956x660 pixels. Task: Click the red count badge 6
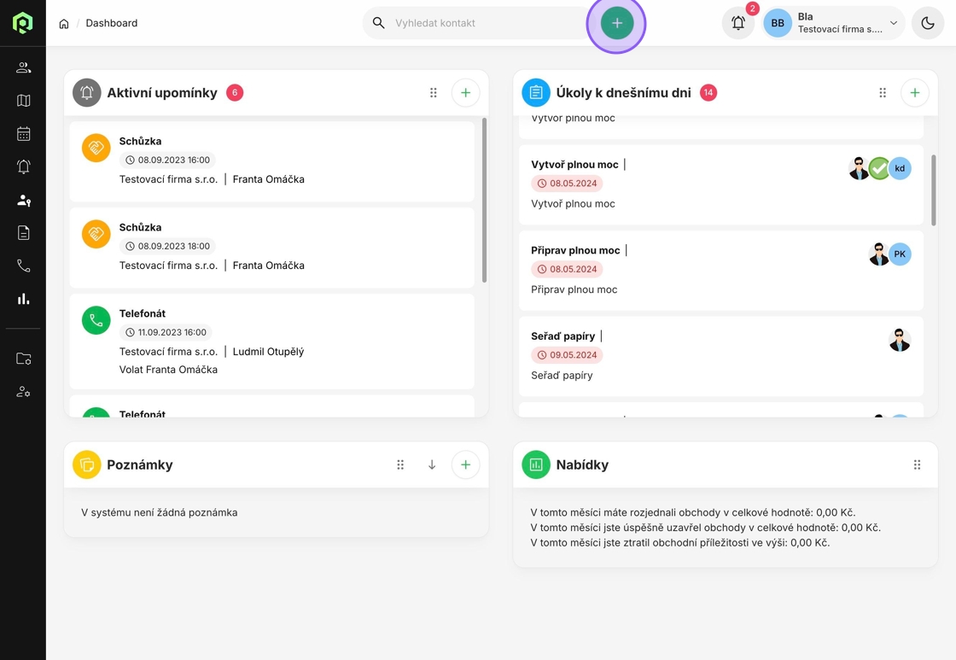[235, 93]
